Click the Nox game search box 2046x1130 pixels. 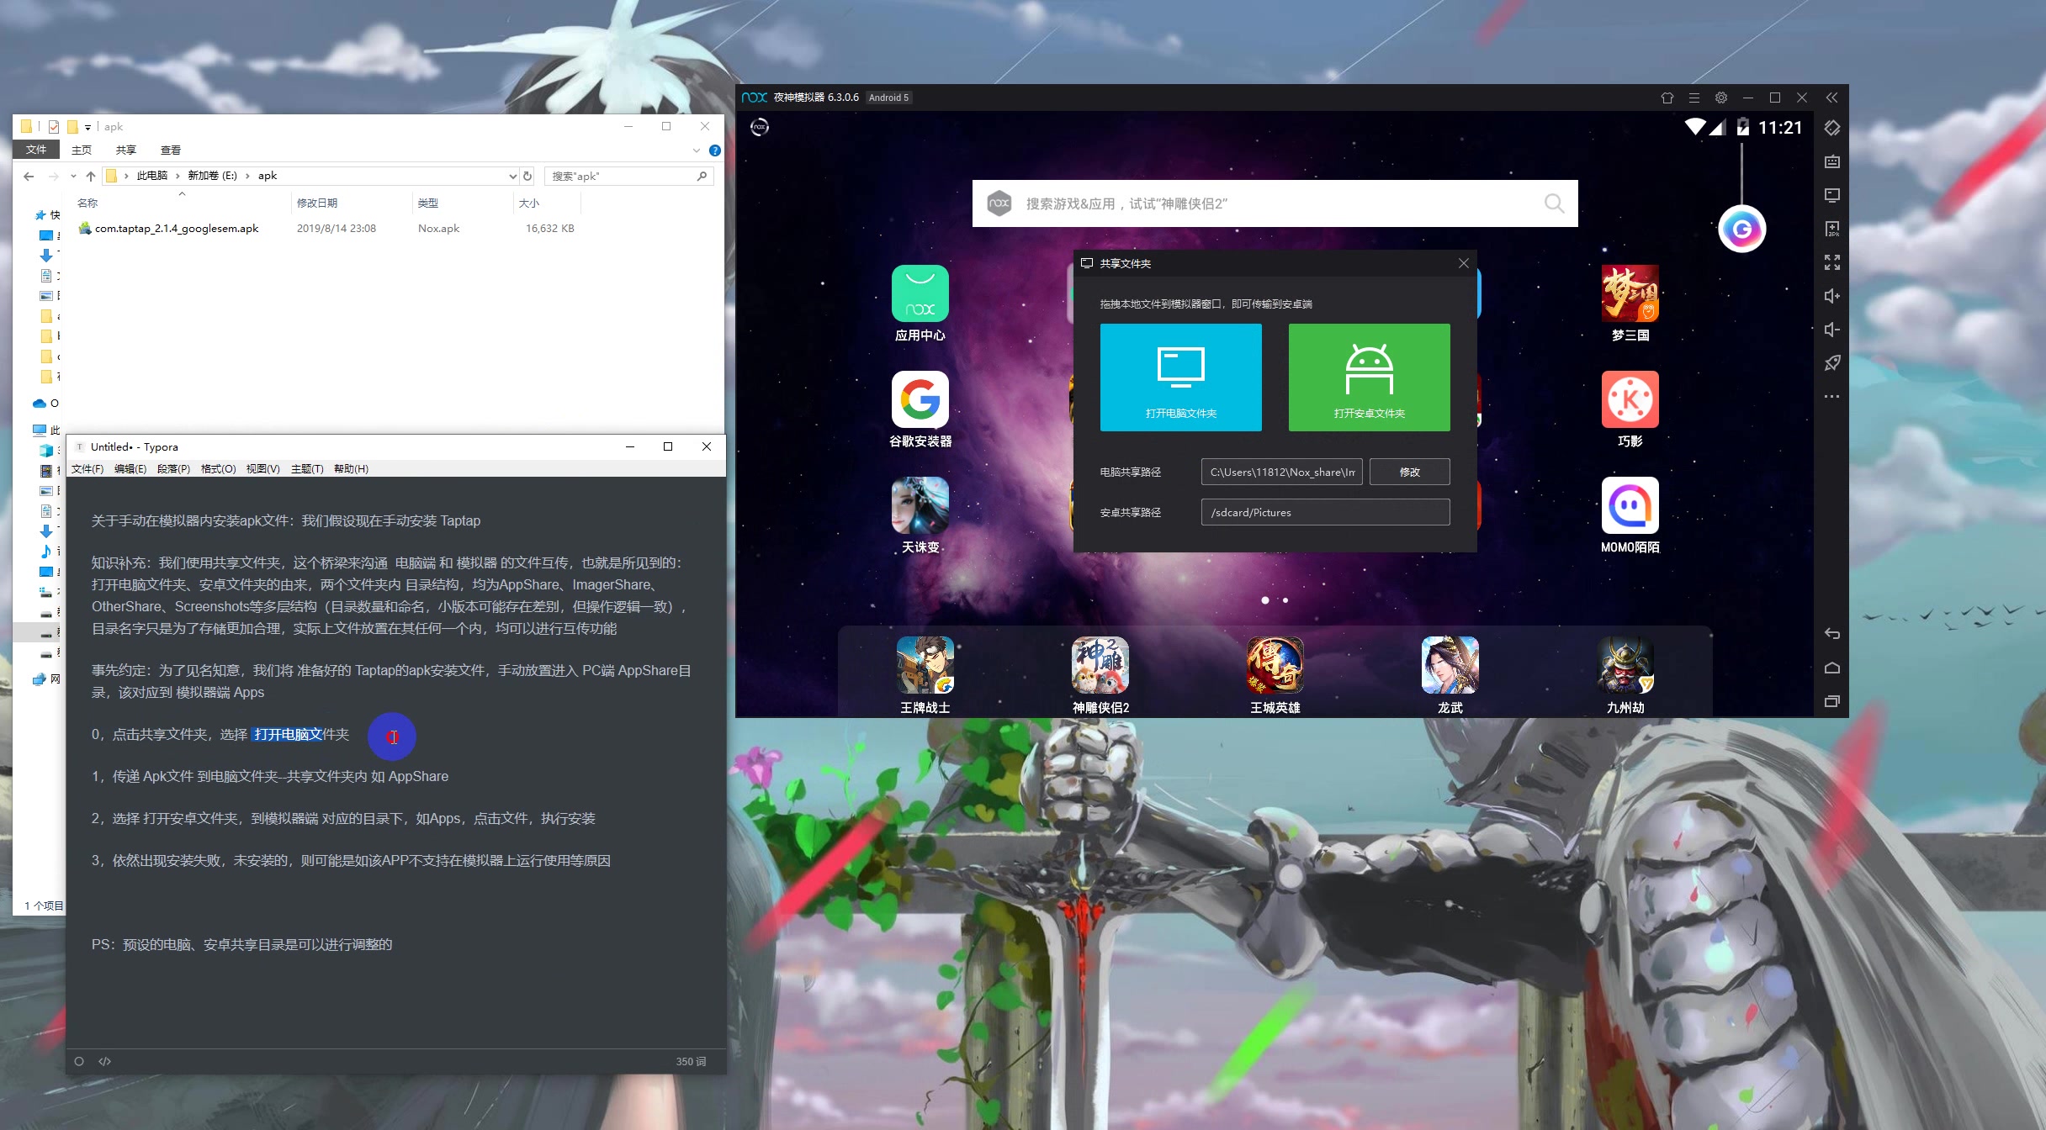tap(1275, 203)
